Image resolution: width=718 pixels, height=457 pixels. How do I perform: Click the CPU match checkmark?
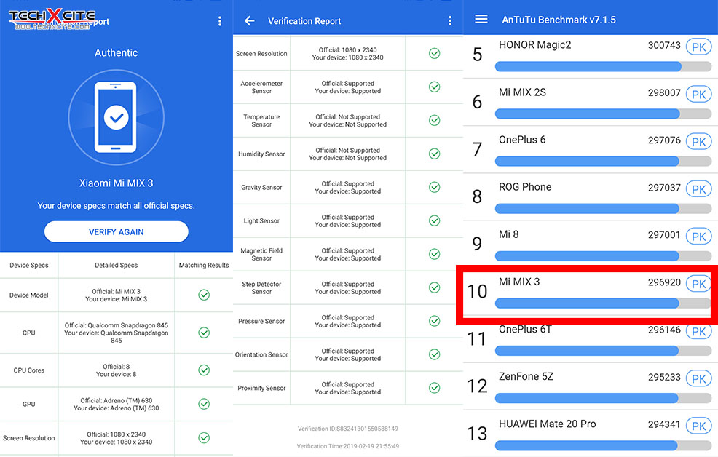(204, 333)
